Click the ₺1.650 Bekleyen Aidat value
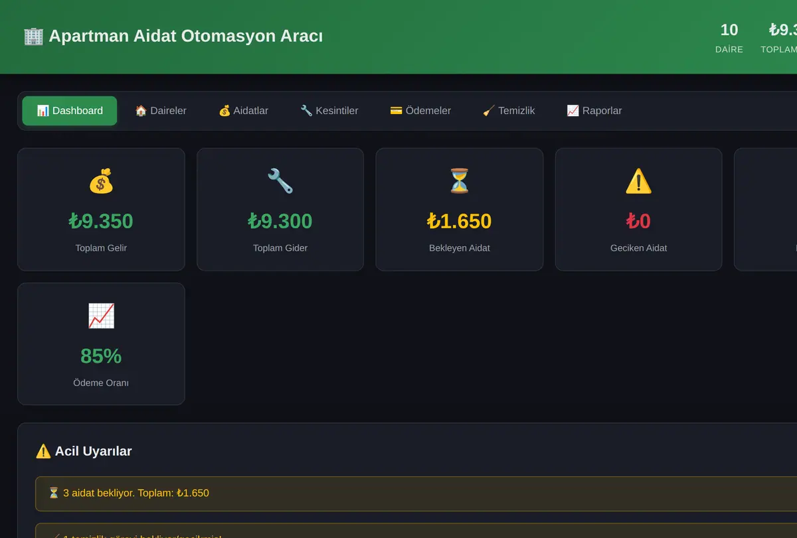Screen dimensions: 797x538 click(460, 221)
